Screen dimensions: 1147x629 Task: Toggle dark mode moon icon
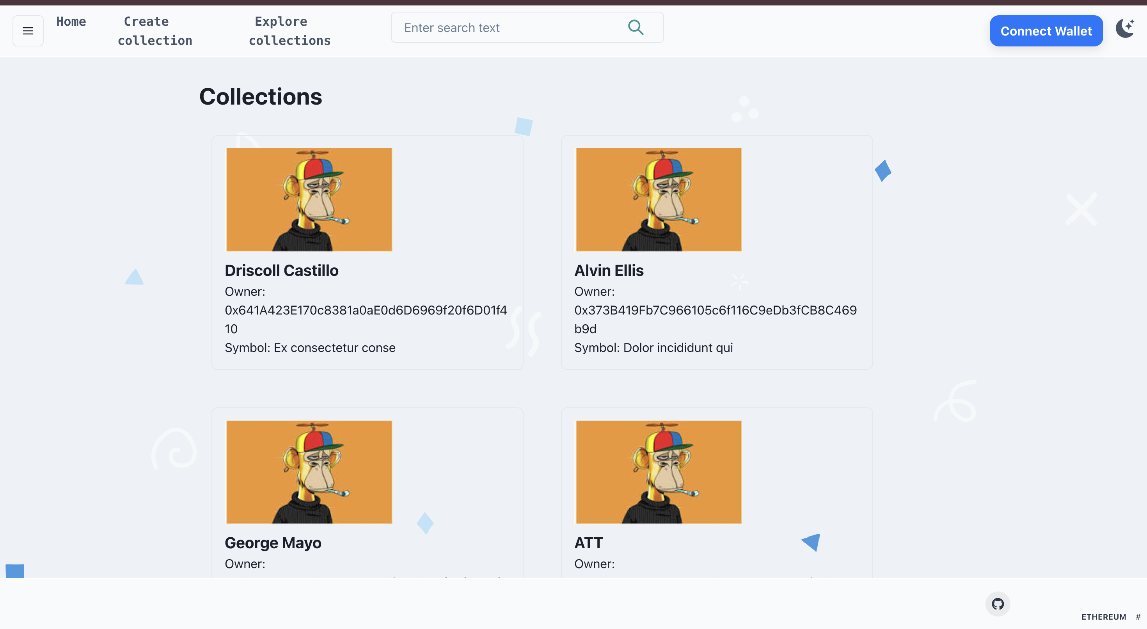click(x=1125, y=29)
